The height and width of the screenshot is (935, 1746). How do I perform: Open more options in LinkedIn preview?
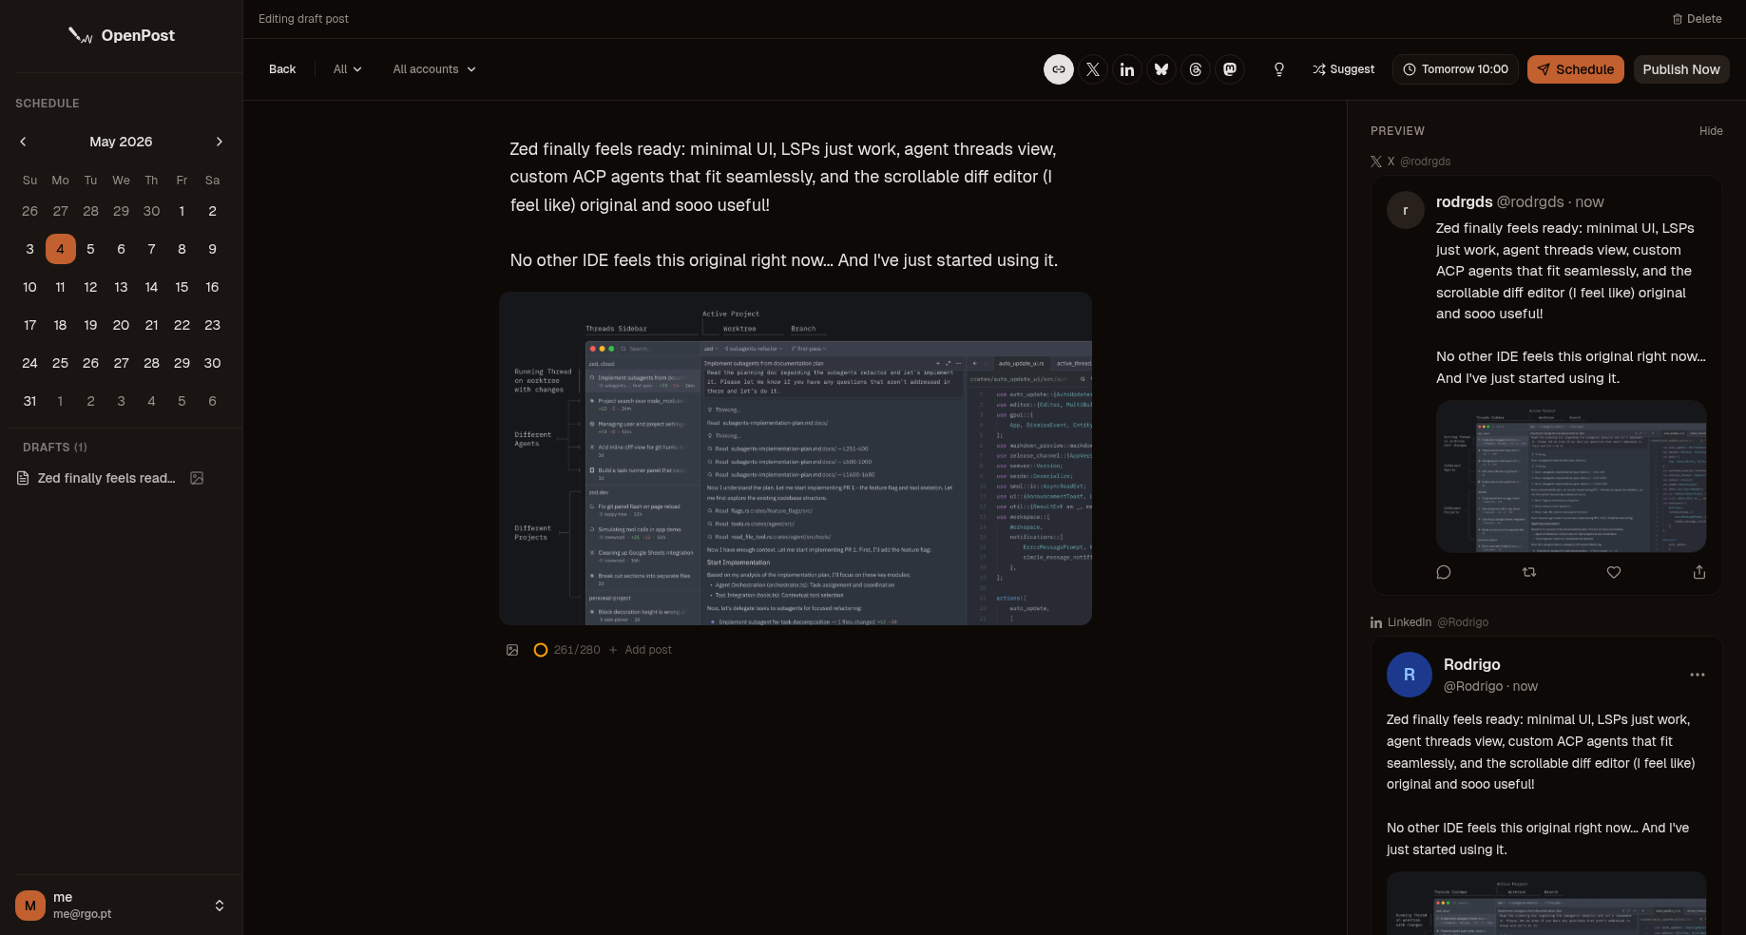[1698, 675]
